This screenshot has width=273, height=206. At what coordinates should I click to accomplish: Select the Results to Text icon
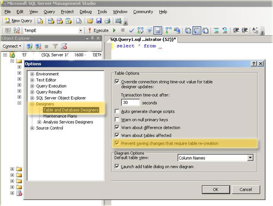pos(188,31)
